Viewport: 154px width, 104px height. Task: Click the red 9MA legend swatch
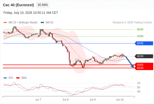(x=18, y=78)
